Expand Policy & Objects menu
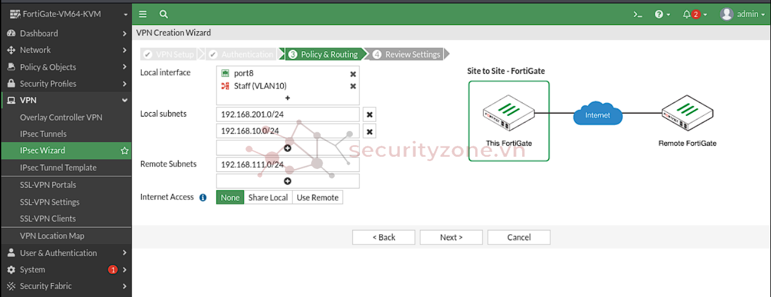This screenshot has width=771, height=297. pyautogui.click(x=65, y=67)
